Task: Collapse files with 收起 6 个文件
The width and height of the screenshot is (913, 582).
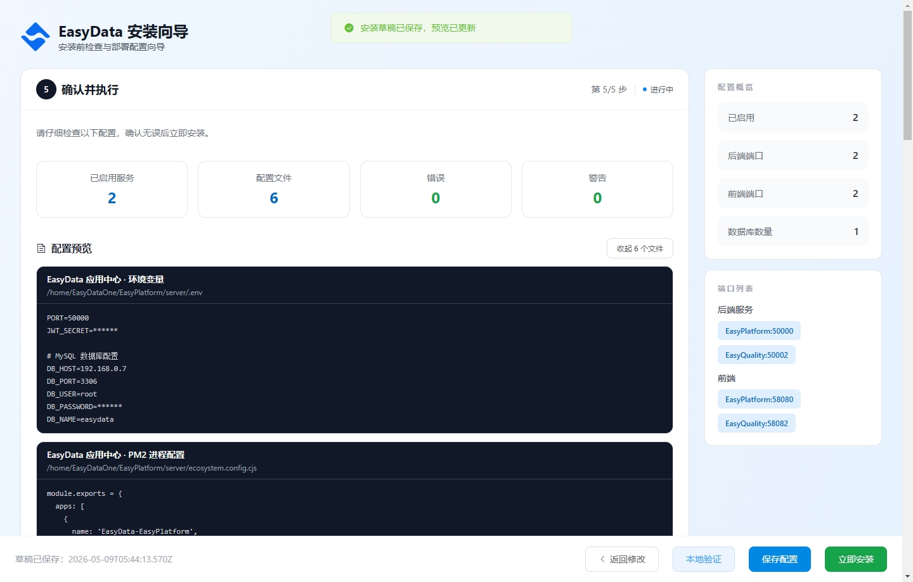Action: [x=640, y=248]
